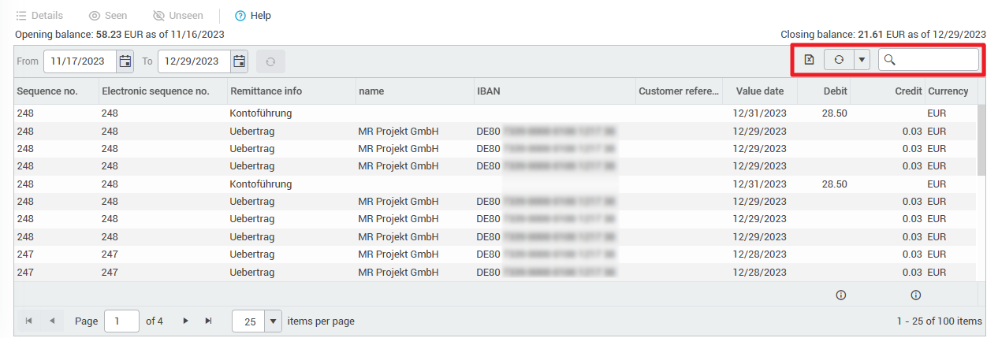
Task: Open the To date calendar picker
Action: 240,61
